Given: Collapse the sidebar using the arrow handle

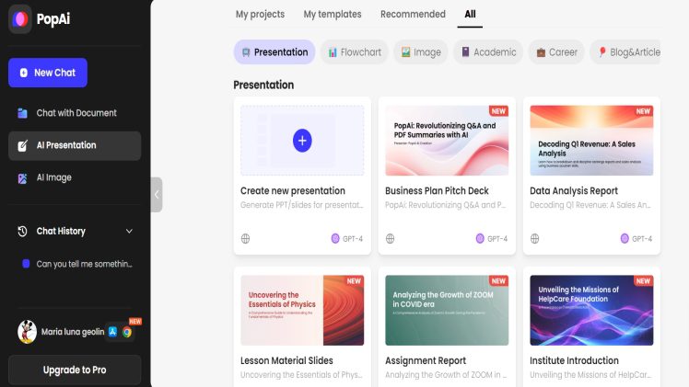Looking at the screenshot, I should [157, 194].
